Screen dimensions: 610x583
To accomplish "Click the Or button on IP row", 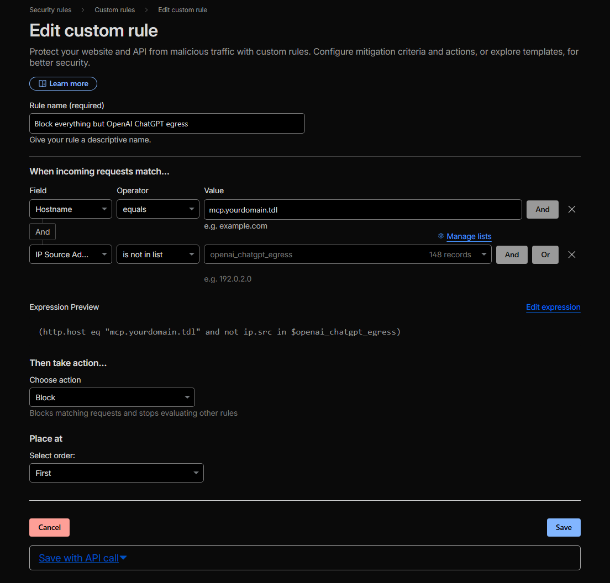I will [x=545, y=255].
